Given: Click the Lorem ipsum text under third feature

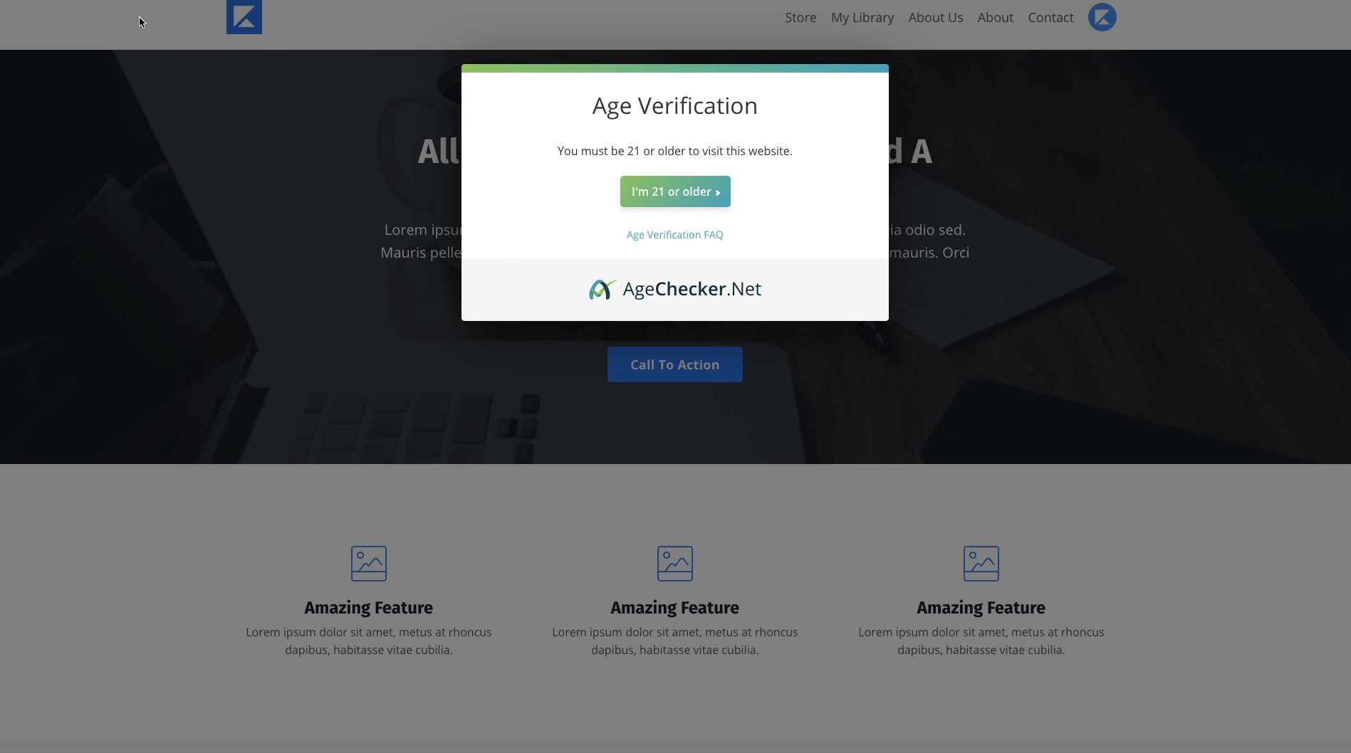Looking at the screenshot, I should click(x=981, y=641).
